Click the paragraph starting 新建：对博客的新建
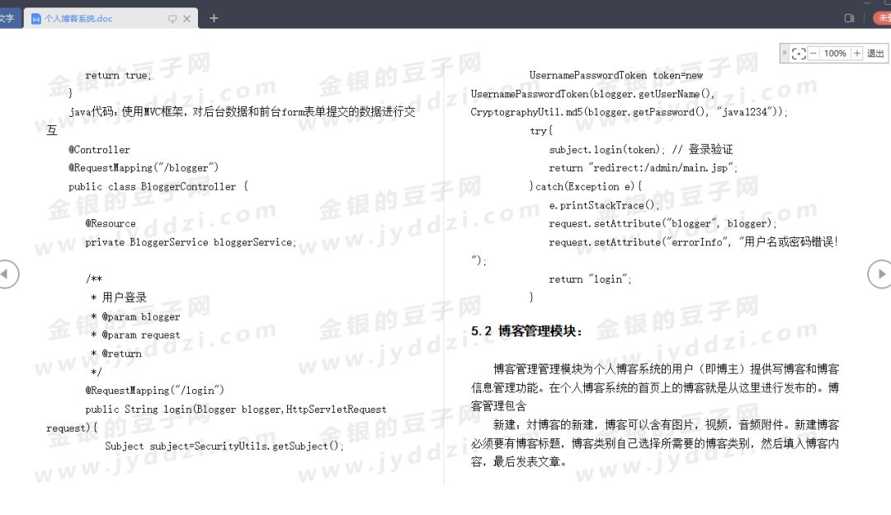891x515 pixels. pyautogui.click(x=654, y=442)
